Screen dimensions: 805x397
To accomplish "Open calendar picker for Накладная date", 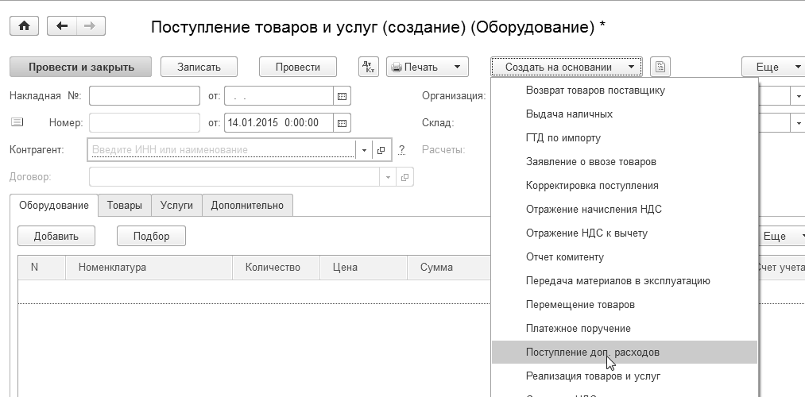I will (x=342, y=96).
